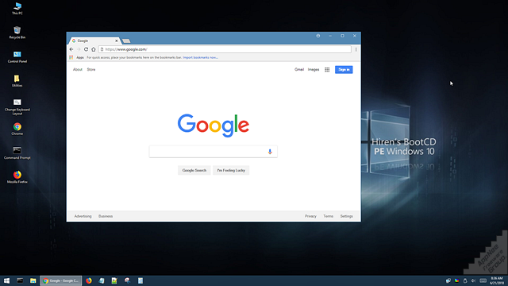The image size is (508, 286).
Task: Click the Google Search button
Action: pyautogui.click(x=194, y=170)
